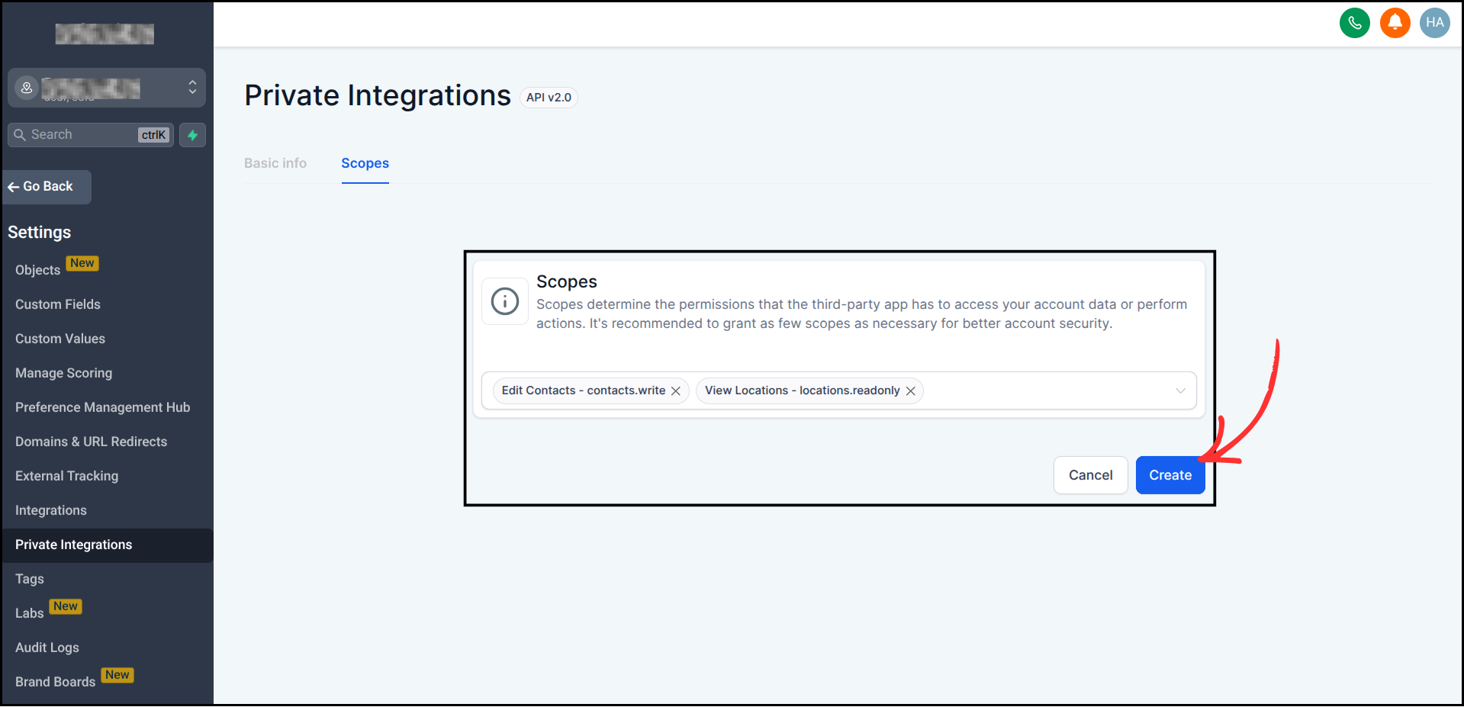Switch to the Basic info tab
This screenshot has height=707, width=1464.
(275, 163)
